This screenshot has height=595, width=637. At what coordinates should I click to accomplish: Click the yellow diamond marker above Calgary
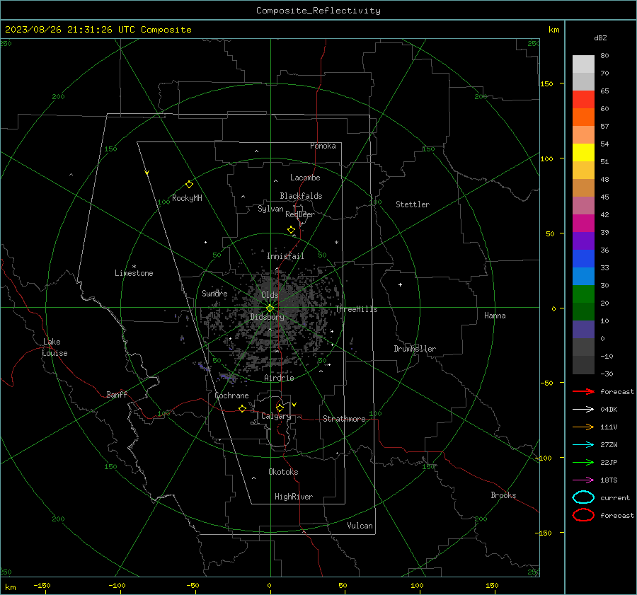coord(280,408)
